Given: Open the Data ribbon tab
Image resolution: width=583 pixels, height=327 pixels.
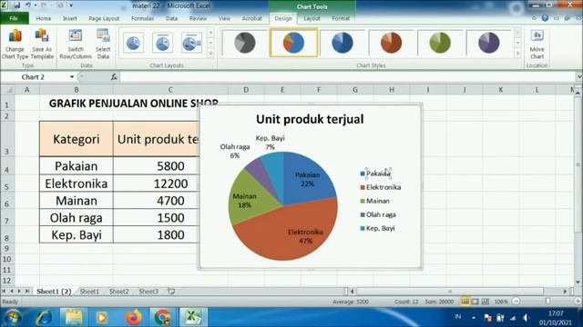Looking at the screenshot, I should [x=171, y=18].
